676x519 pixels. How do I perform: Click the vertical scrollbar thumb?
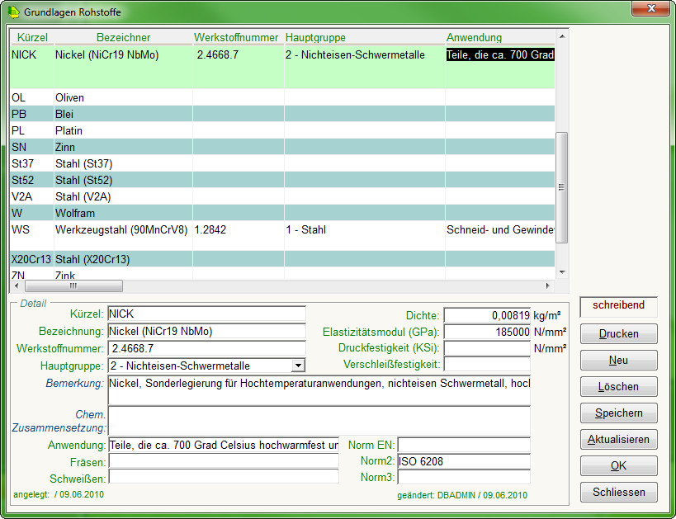coord(562,187)
